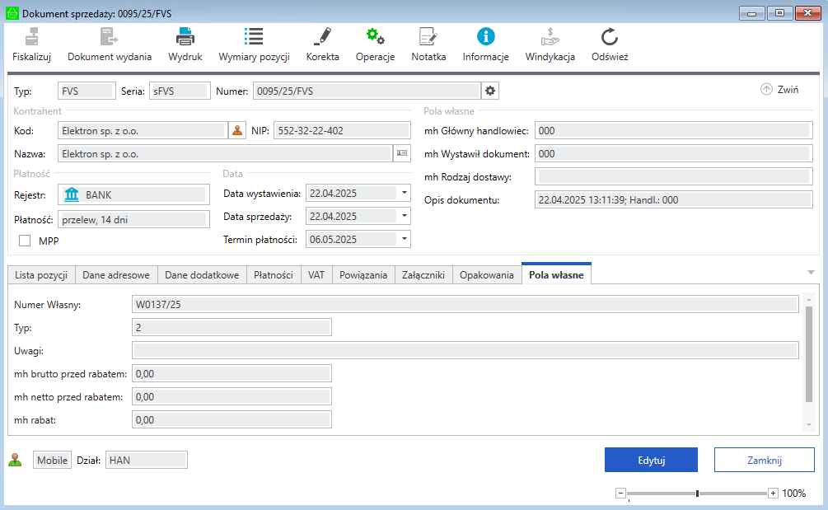828x510 pixels.
Task: Collapse the header using Zwiń
Action: [x=779, y=90]
